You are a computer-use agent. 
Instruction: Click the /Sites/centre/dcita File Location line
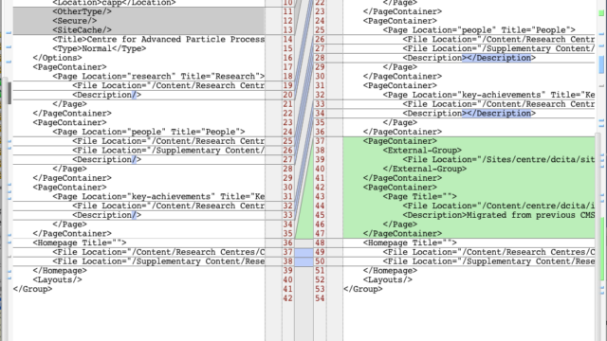(x=499, y=160)
